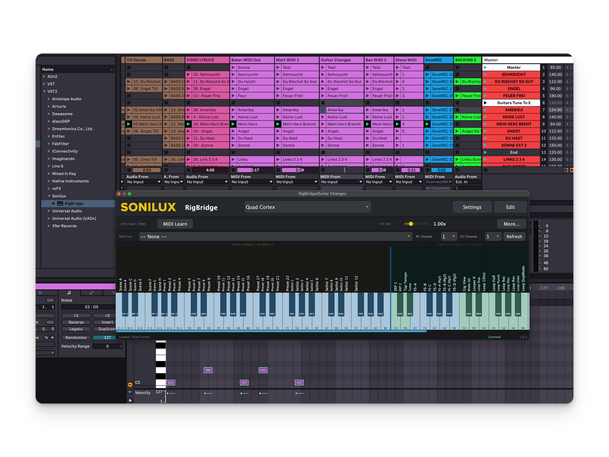
Task: Click the playing '16. Mein Herz Brennt' clip button
Action: [189, 124]
